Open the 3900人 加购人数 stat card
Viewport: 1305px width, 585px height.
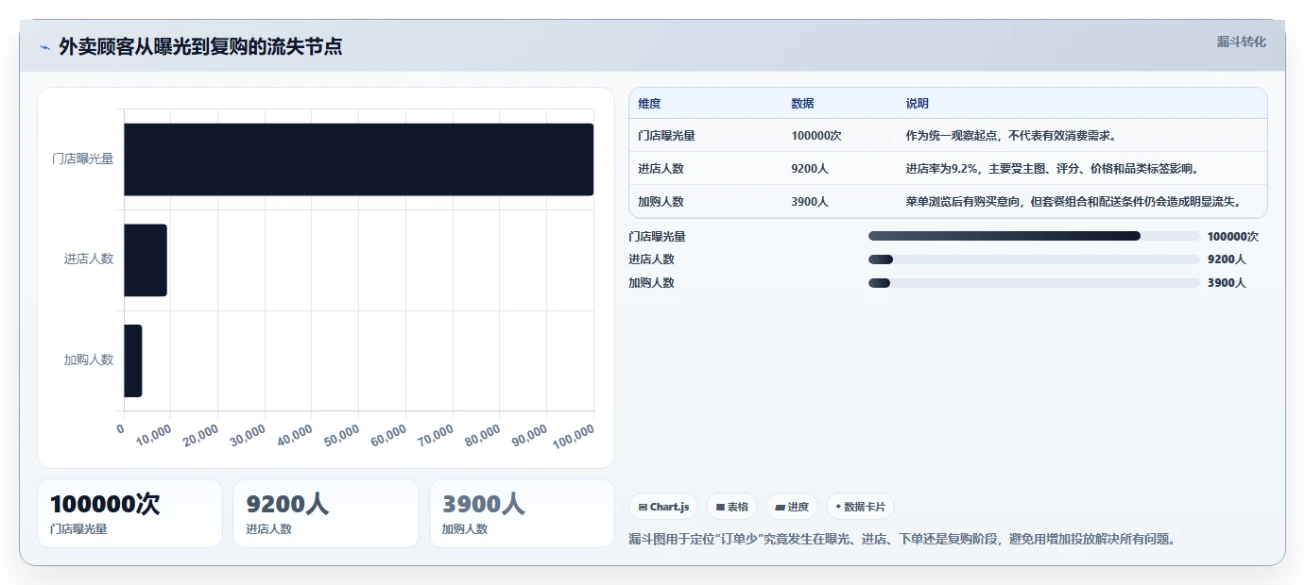coord(522,513)
